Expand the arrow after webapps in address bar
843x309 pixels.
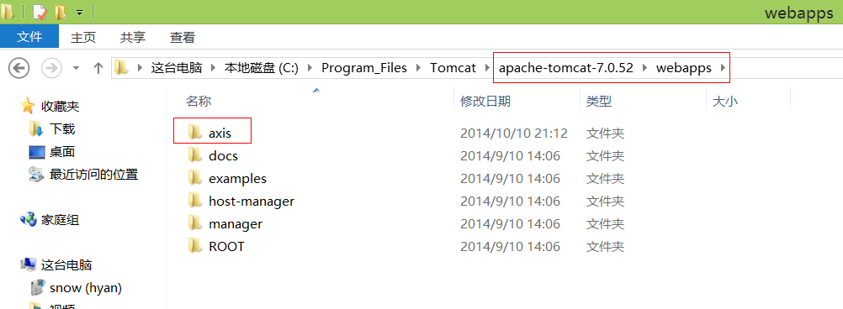click(x=722, y=68)
